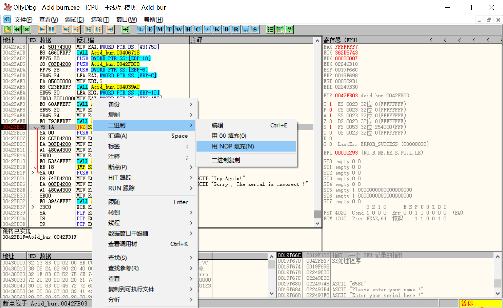Open the 调试(D) menu
This screenshot has height=308, width=503.
point(75,20)
